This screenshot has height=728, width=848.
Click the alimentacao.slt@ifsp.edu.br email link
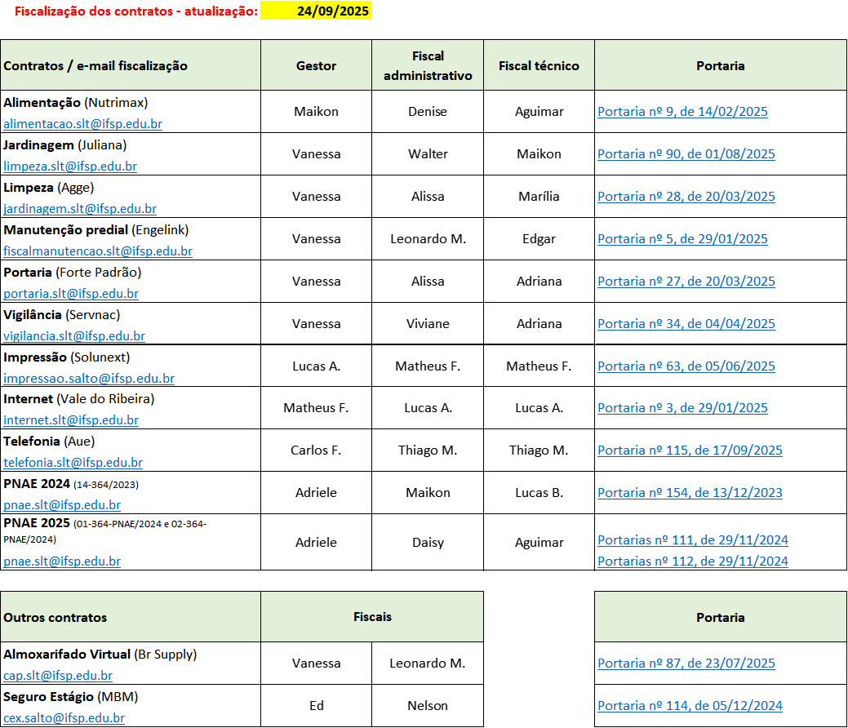point(82,124)
